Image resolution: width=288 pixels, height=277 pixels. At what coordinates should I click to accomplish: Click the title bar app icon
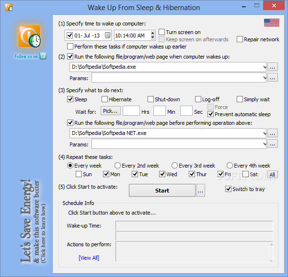tap(9, 7)
